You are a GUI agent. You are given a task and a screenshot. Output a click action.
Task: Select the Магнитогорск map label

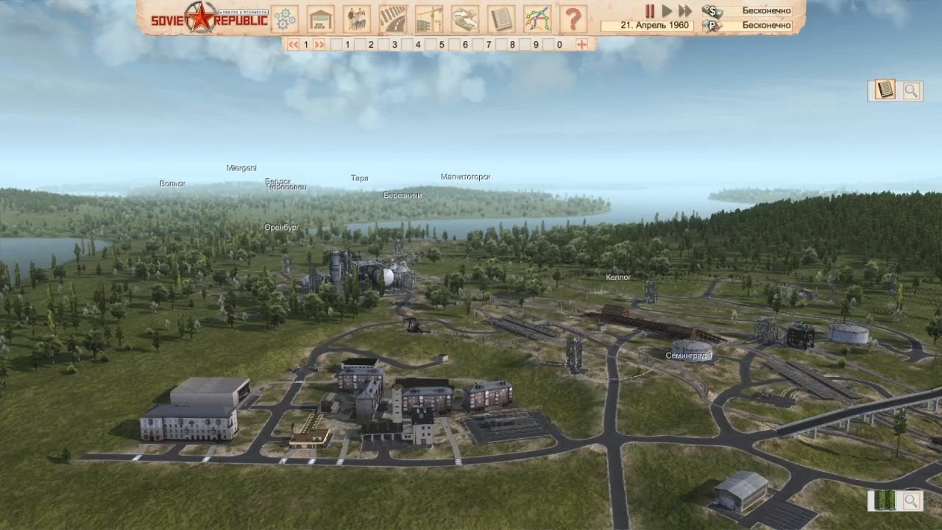[x=465, y=177]
